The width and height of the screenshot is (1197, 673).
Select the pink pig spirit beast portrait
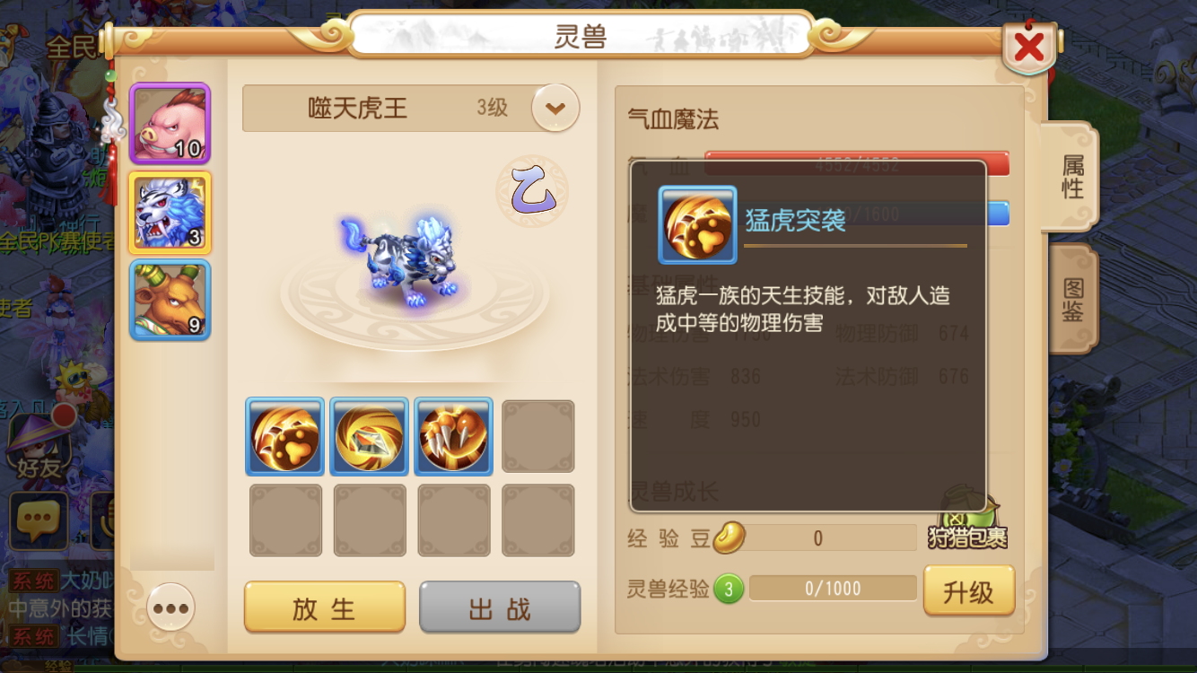tap(170, 124)
